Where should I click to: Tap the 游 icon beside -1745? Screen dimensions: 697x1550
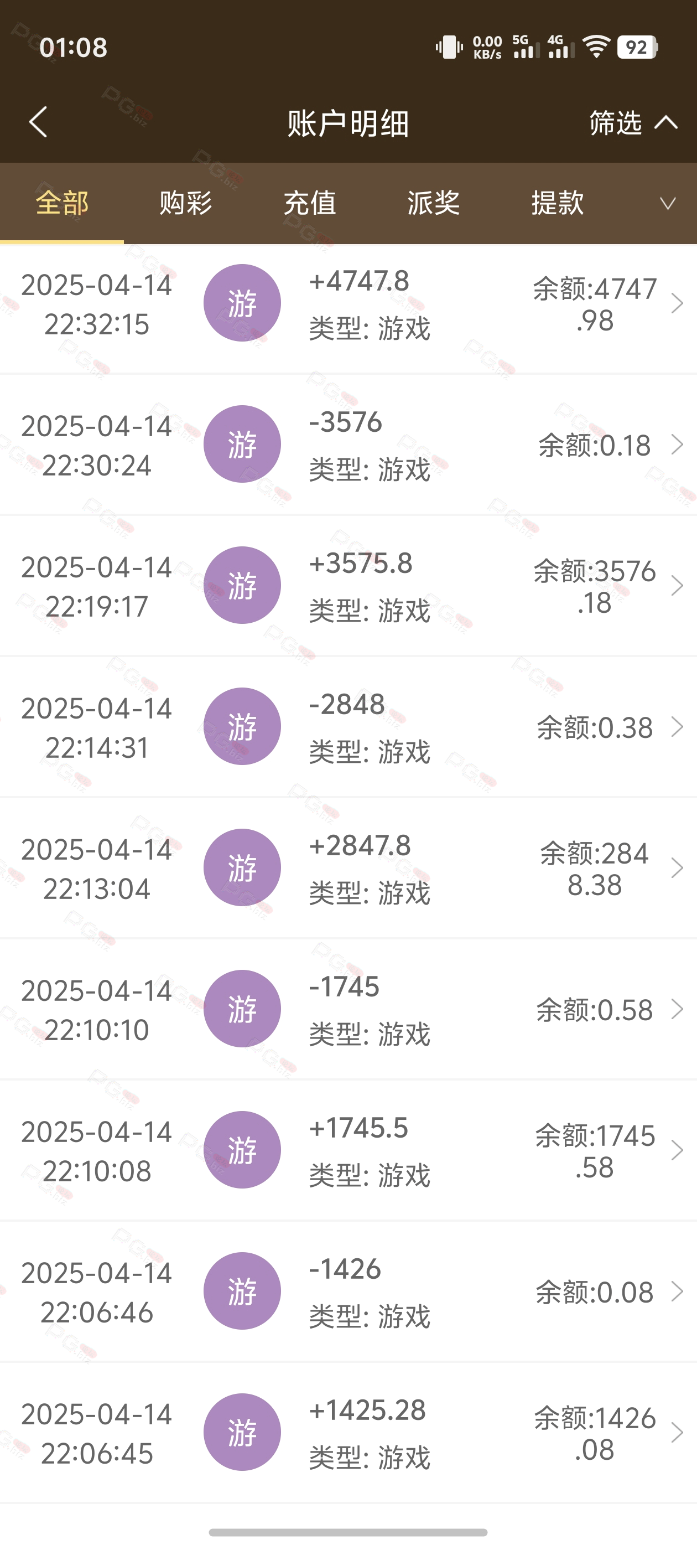[242, 1009]
